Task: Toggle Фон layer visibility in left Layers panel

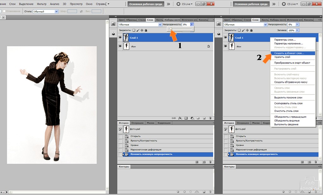Action: point(120,46)
